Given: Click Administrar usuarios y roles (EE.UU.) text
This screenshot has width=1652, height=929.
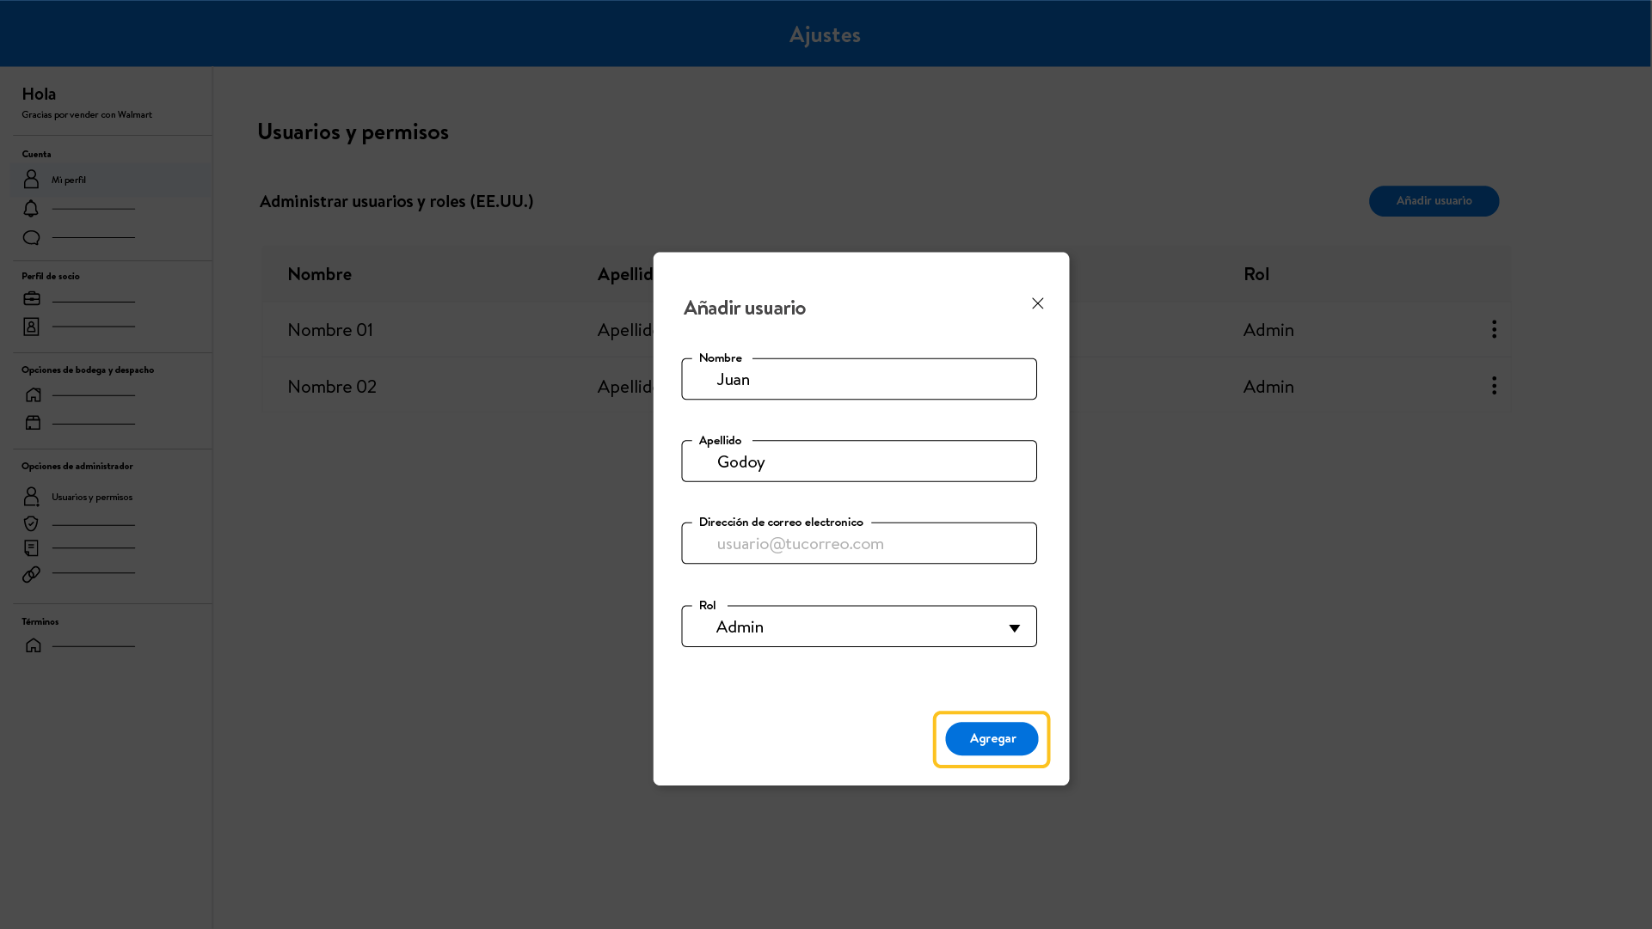Looking at the screenshot, I should (x=396, y=201).
